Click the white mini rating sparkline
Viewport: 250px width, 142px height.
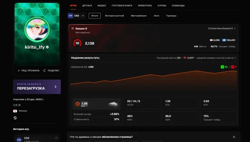click(113, 104)
